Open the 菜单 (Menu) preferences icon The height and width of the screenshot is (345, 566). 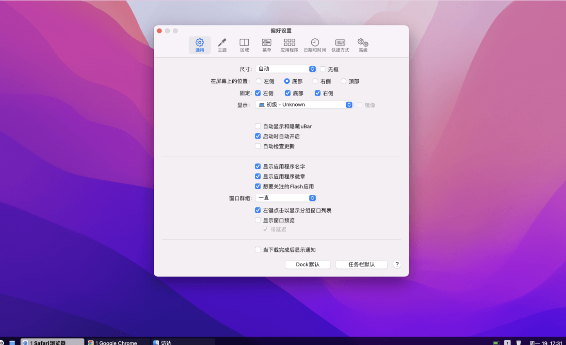pyautogui.click(x=267, y=45)
